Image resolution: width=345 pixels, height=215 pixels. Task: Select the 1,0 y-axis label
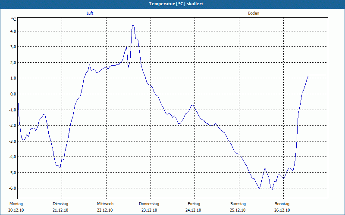point(13,78)
